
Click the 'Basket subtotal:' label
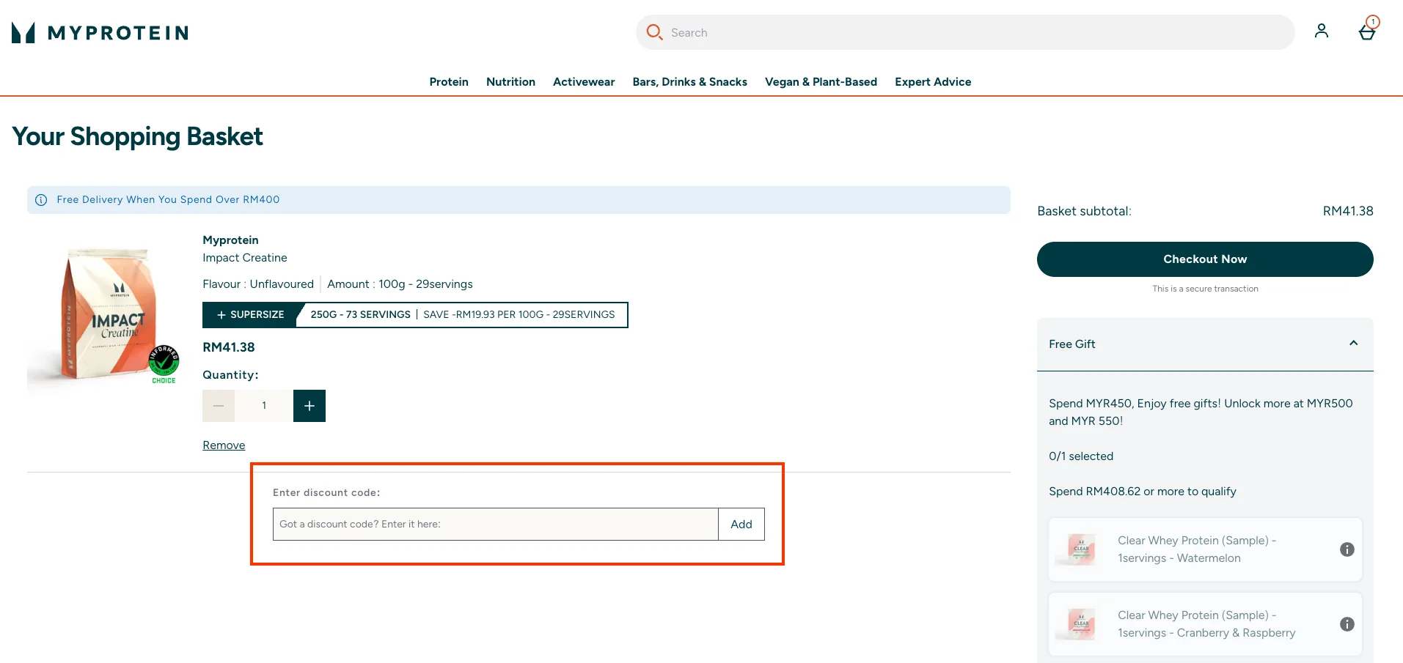click(x=1084, y=211)
